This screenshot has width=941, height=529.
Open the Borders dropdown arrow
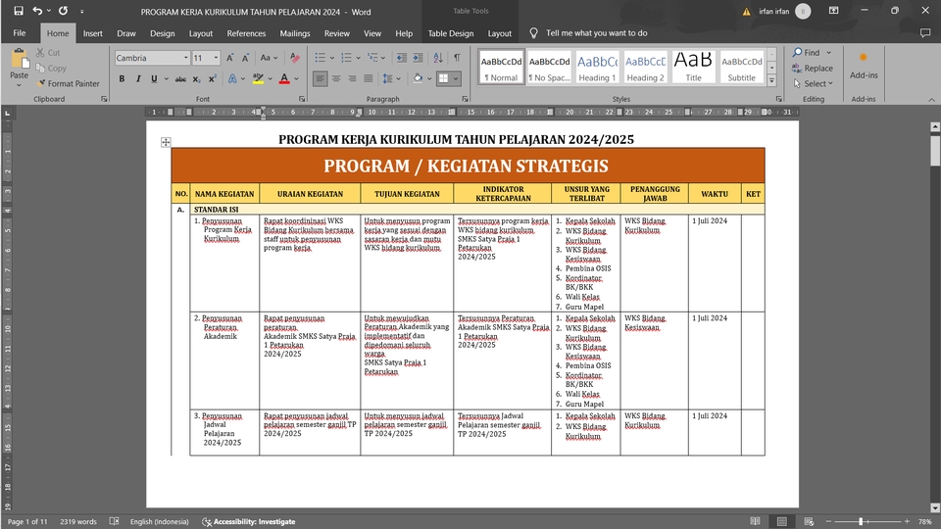click(456, 78)
